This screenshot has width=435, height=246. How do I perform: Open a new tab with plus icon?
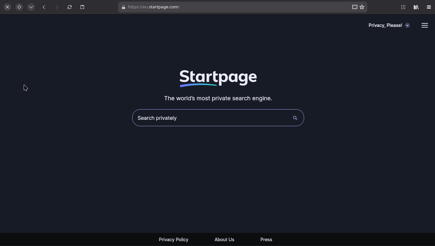click(82, 7)
